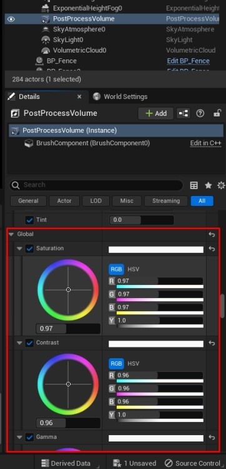Collapse the Contrast property
The image size is (226, 469).
pos(20,343)
